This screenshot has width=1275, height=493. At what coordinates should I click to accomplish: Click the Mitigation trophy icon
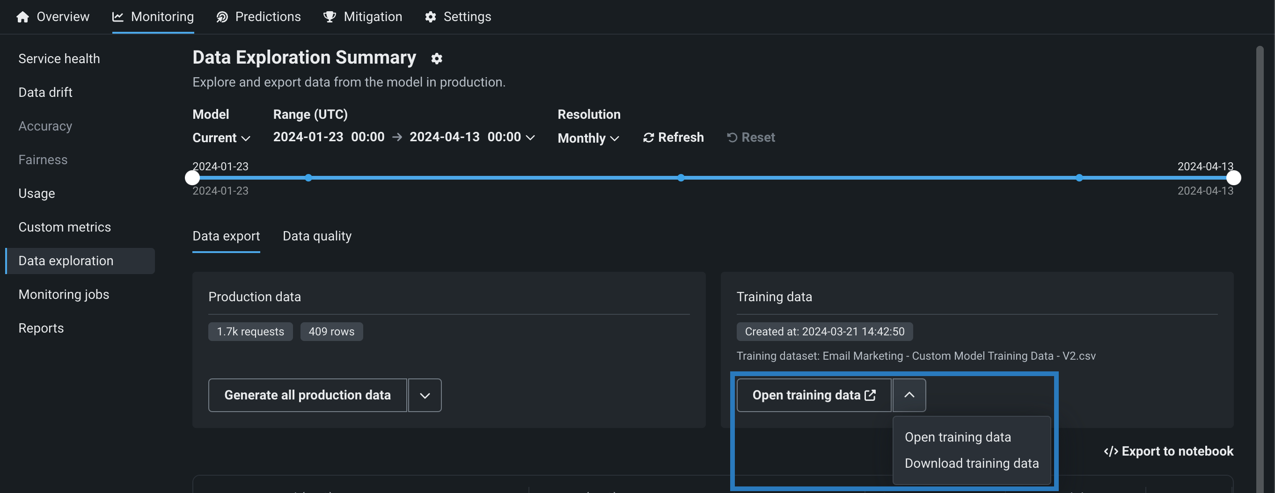point(329,17)
